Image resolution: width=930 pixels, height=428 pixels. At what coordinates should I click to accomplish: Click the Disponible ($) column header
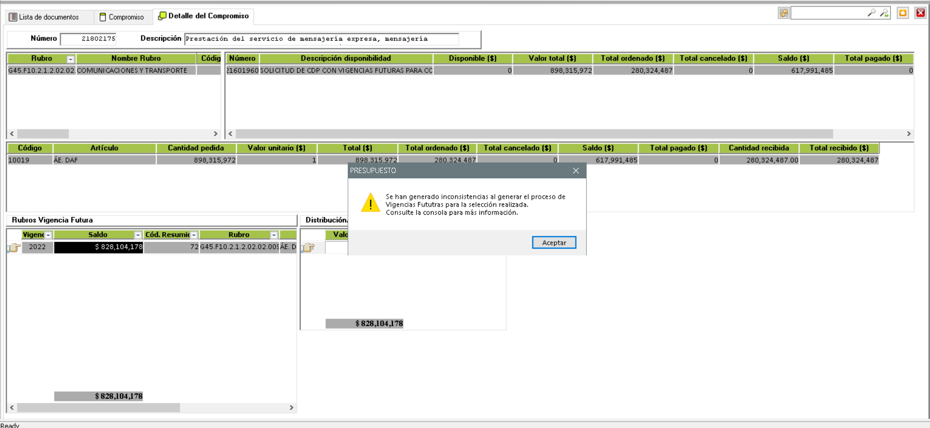[x=473, y=58]
